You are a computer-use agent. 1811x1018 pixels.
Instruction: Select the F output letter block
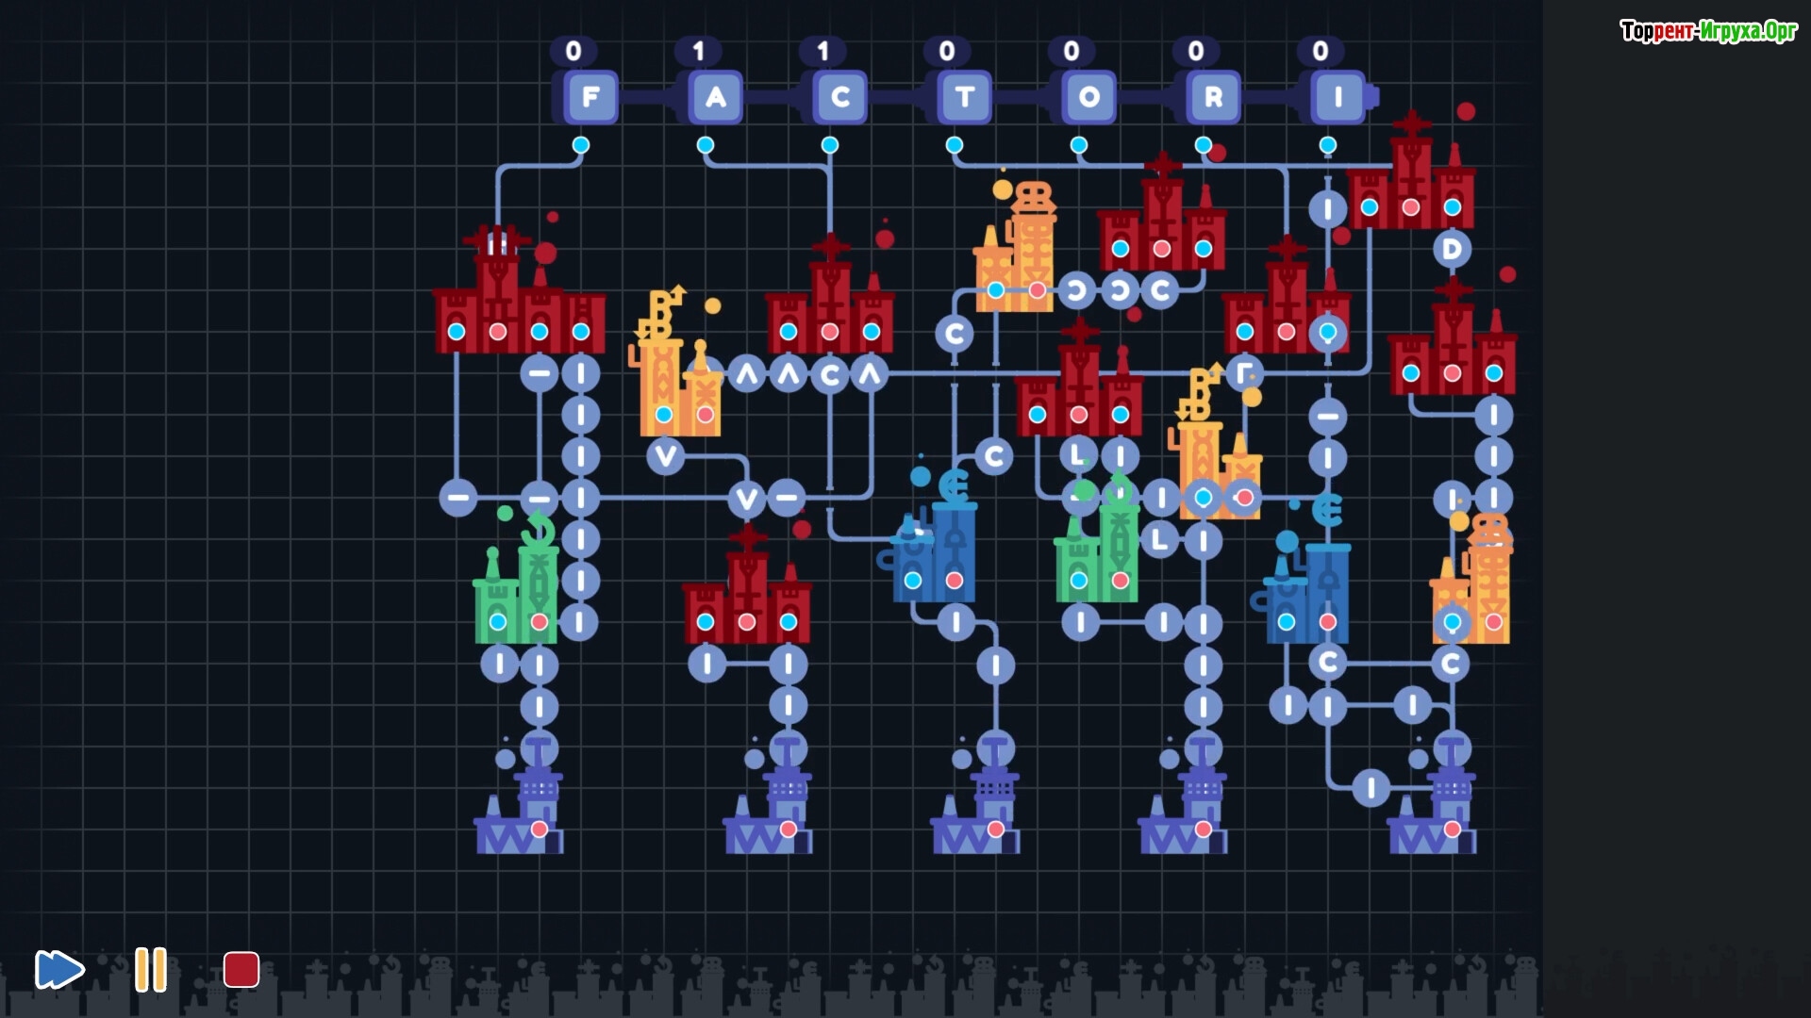590,97
